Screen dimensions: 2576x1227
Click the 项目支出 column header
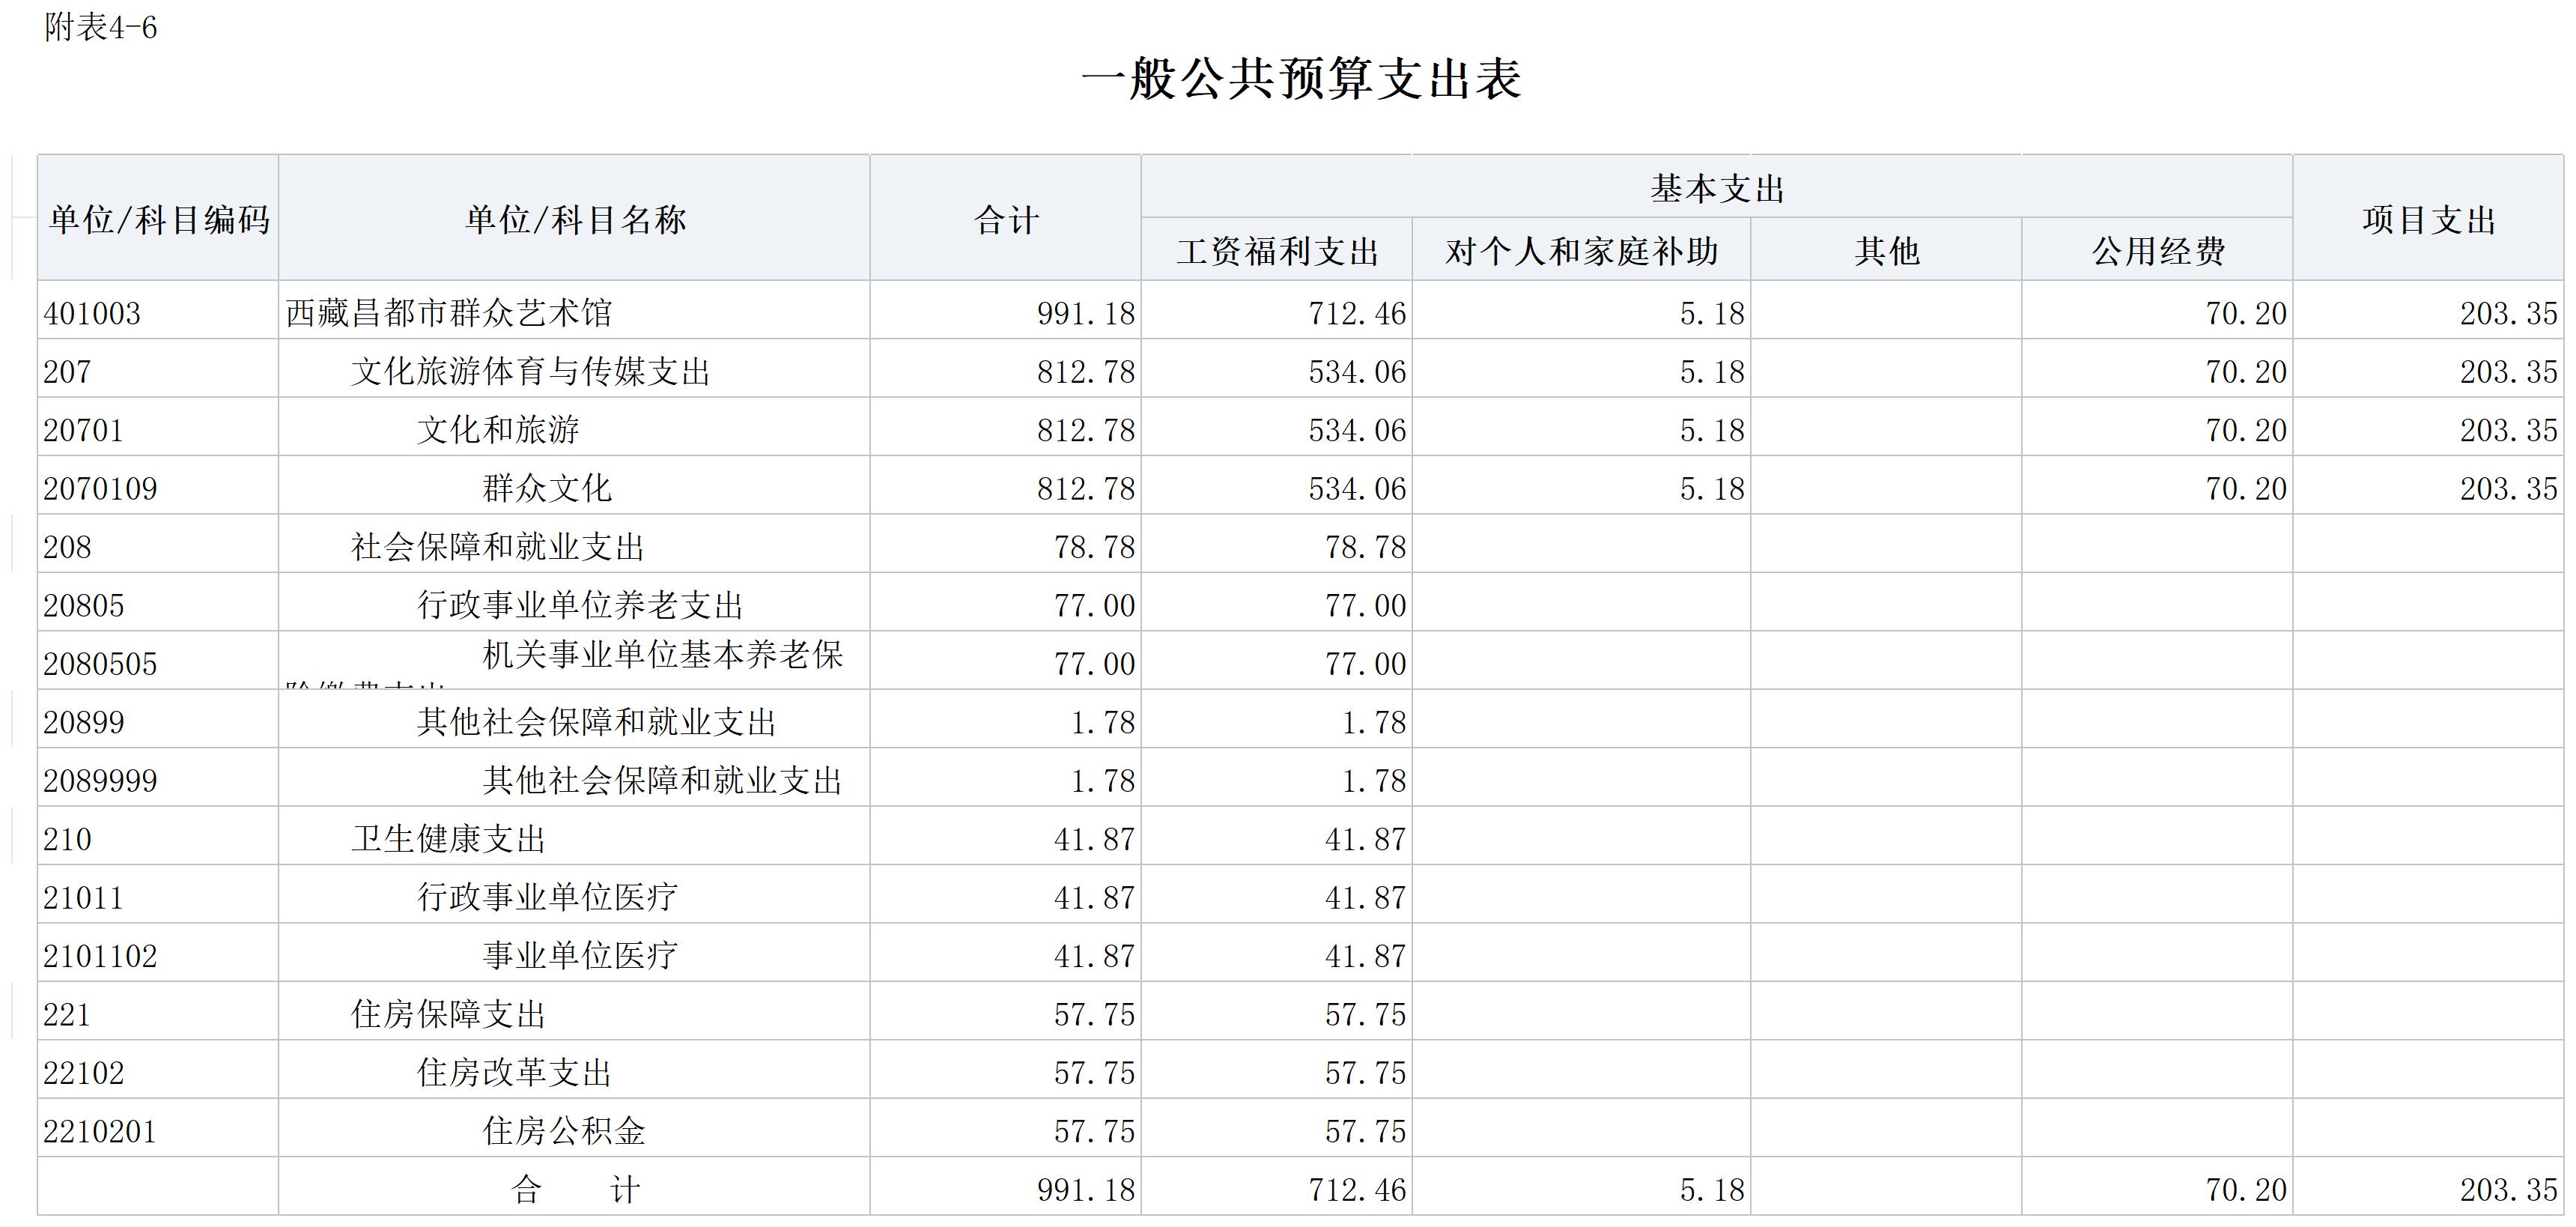point(2428,219)
